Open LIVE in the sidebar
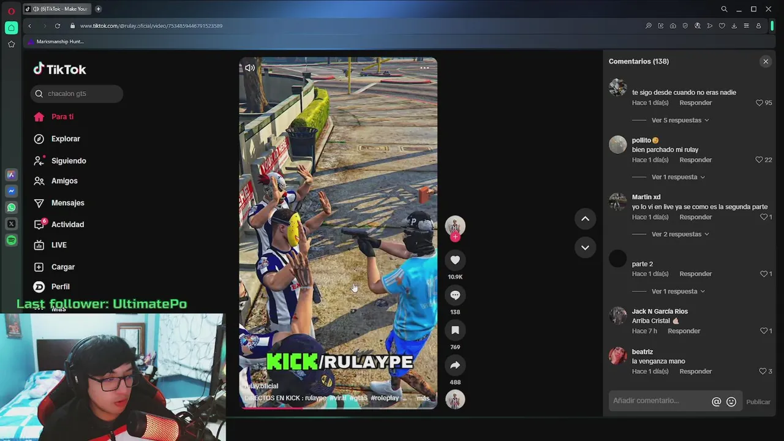The height and width of the screenshot is (441, 784). point(50,245)
